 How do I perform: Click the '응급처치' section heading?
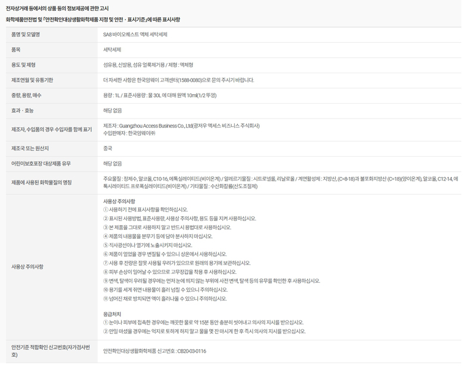coord(112,313)
